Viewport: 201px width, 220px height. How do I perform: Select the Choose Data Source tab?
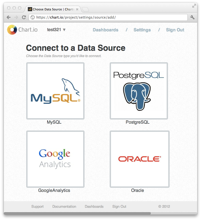[53, 9]
